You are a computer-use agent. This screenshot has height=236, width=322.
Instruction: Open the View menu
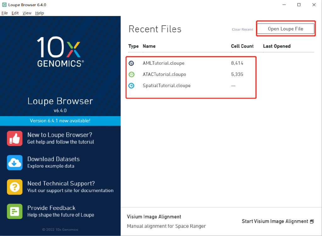[x=27, y=13]
